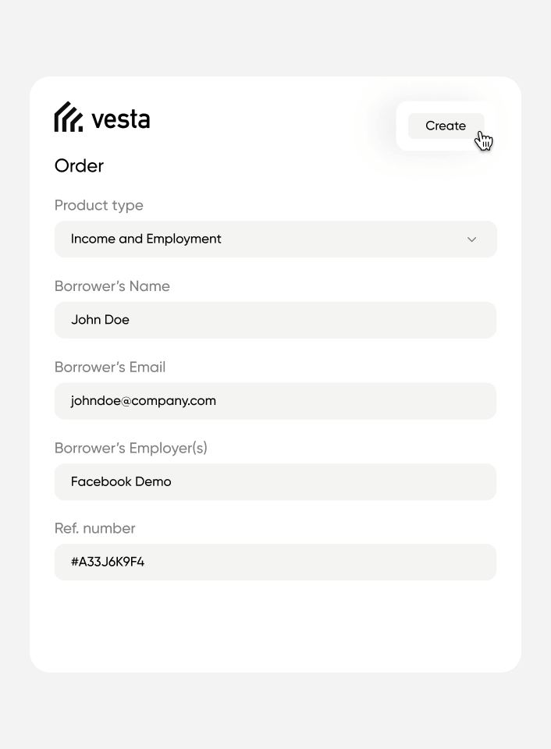Focus the John Doe name field
The width and height of the screenshot is (551, 749).
coord(275,320)
